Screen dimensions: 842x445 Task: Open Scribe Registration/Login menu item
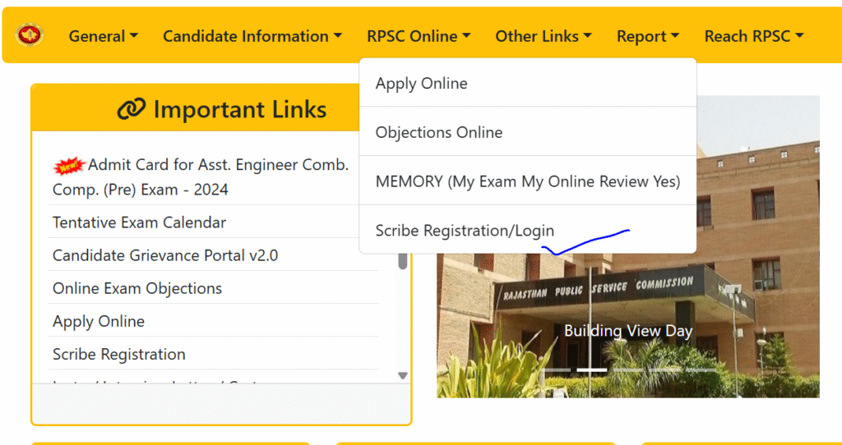(x=465, y=231)
